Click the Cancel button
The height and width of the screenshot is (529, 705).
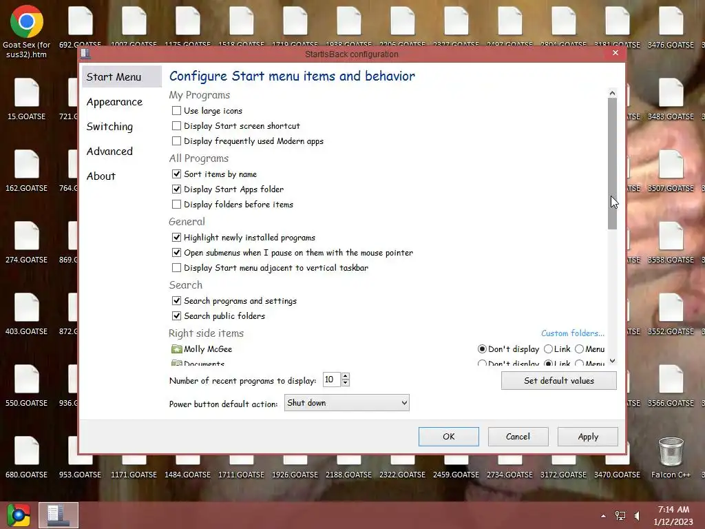click(x=518, y=437)
